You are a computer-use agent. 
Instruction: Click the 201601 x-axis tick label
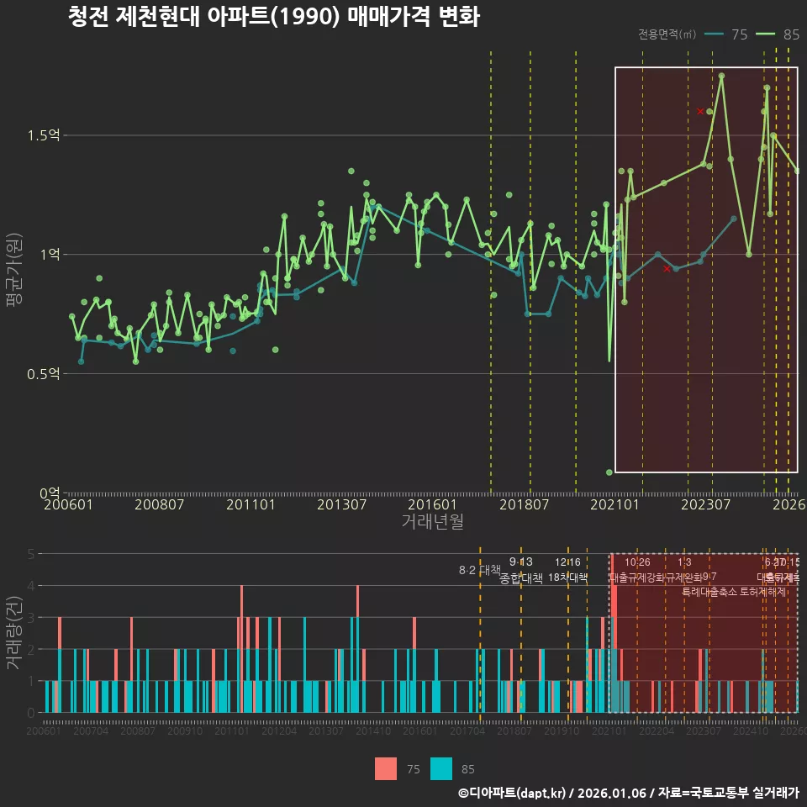433,504
